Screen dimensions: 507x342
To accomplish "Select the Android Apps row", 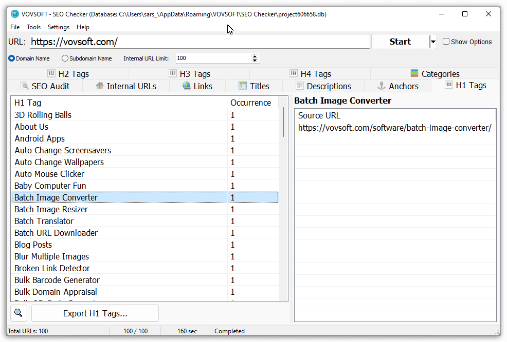I will click(145, 138).
